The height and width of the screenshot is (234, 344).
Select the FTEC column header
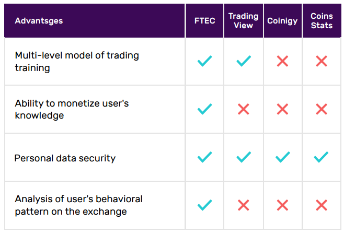coord(205,21)
